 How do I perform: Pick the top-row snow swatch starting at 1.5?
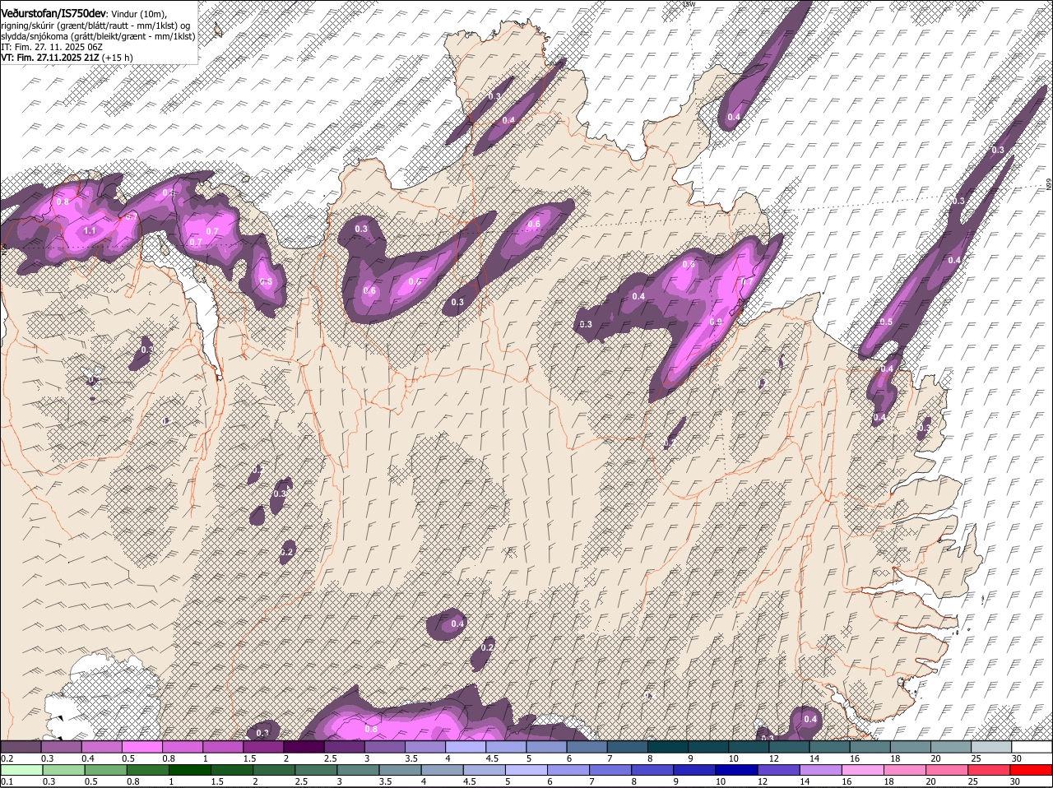[x=263, y=747]
